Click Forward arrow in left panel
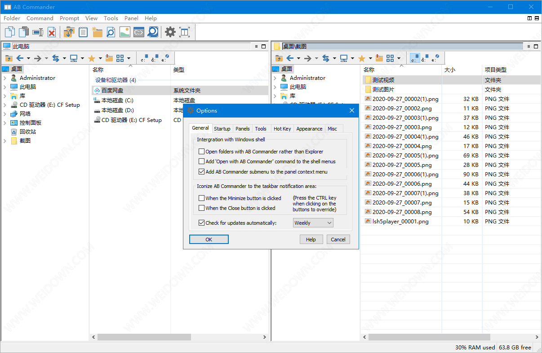 coord(38,58)
